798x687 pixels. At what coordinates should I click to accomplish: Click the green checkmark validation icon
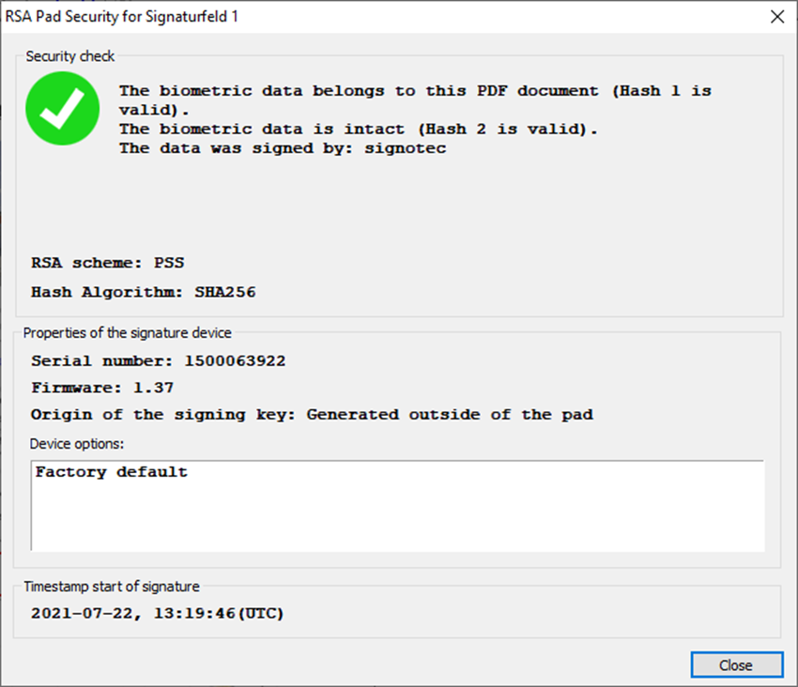(x=62, y=109)
